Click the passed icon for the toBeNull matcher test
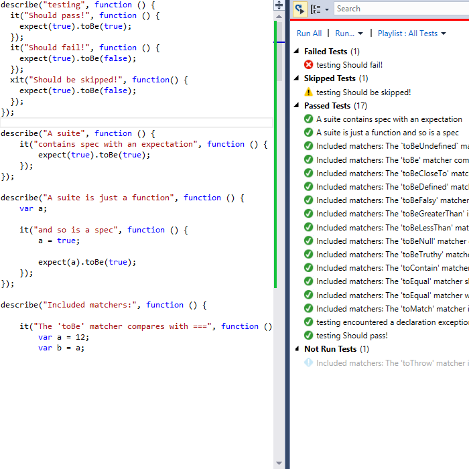 [x=308, y=241]
